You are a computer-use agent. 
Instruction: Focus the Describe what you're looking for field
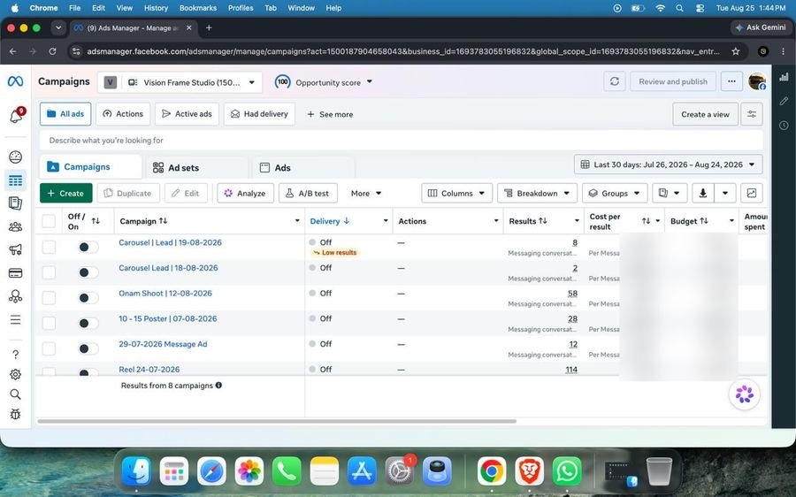[401, 140]
